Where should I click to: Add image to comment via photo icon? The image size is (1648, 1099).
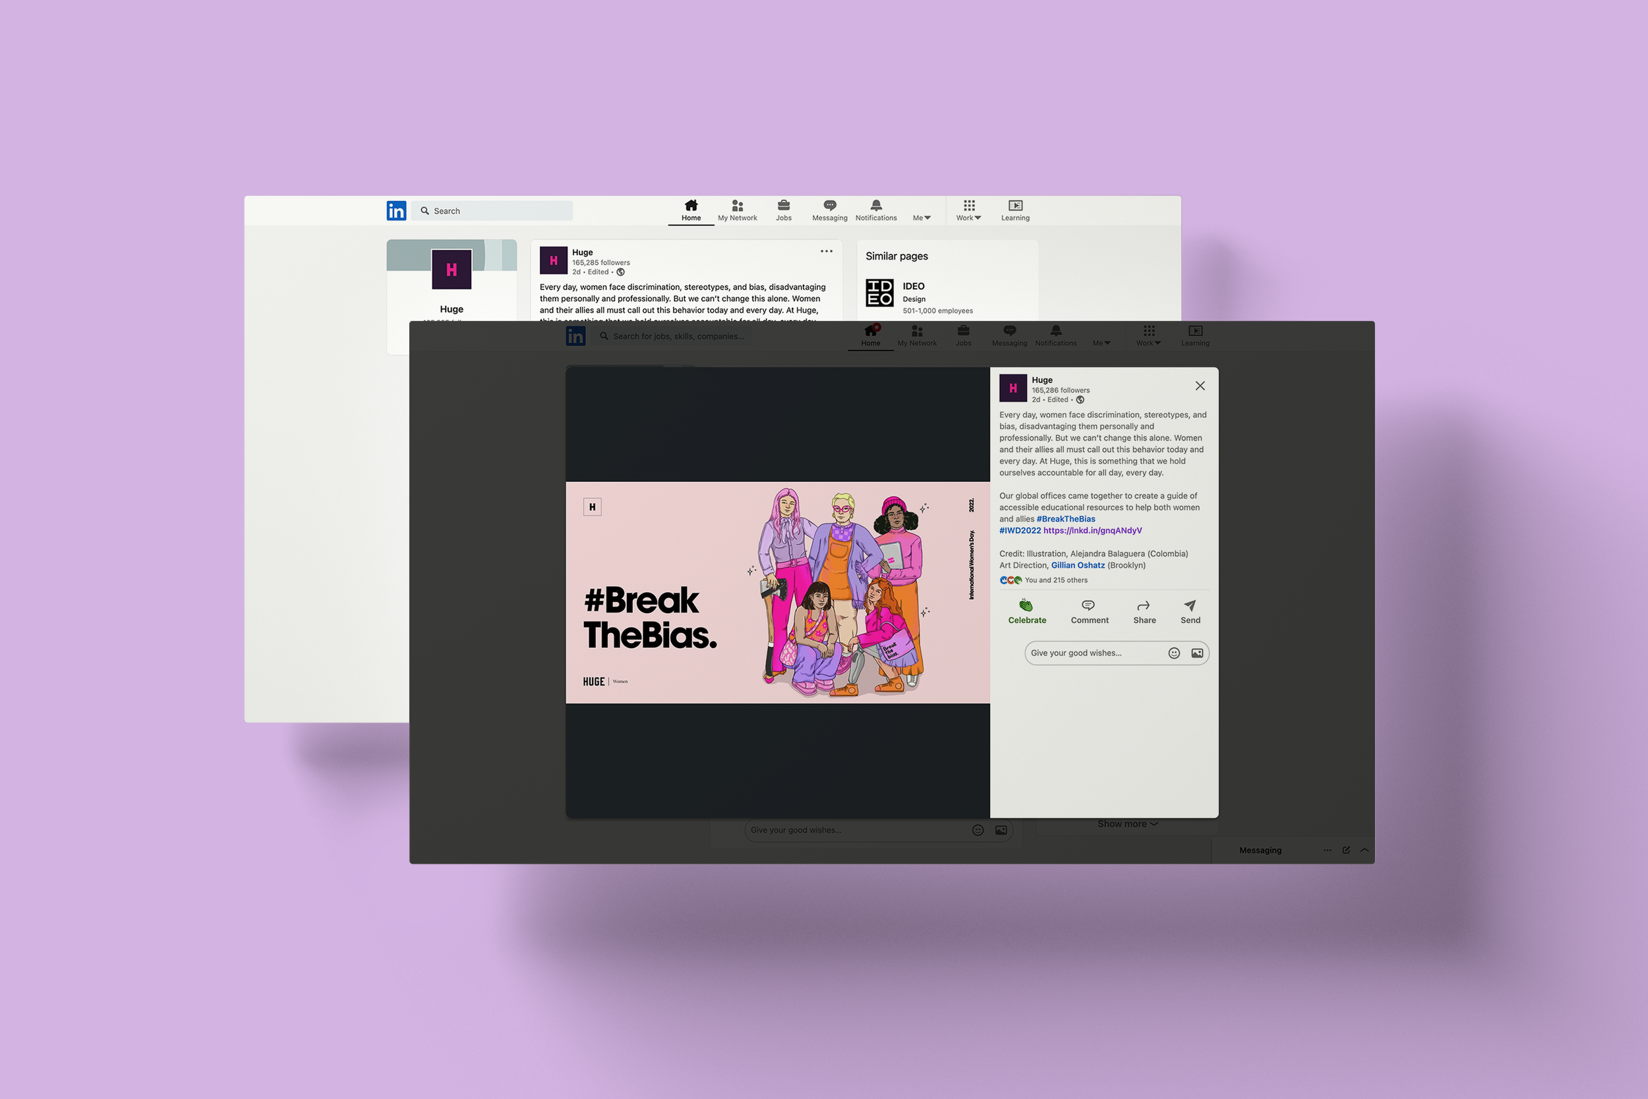point(1196,653)
